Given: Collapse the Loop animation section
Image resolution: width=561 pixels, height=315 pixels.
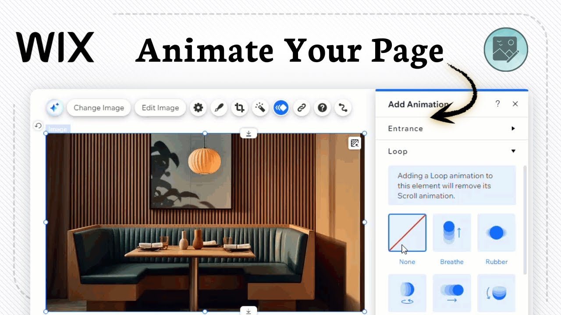Looking at the screenshot, I should pyautogui.click(x=452, y=151).
